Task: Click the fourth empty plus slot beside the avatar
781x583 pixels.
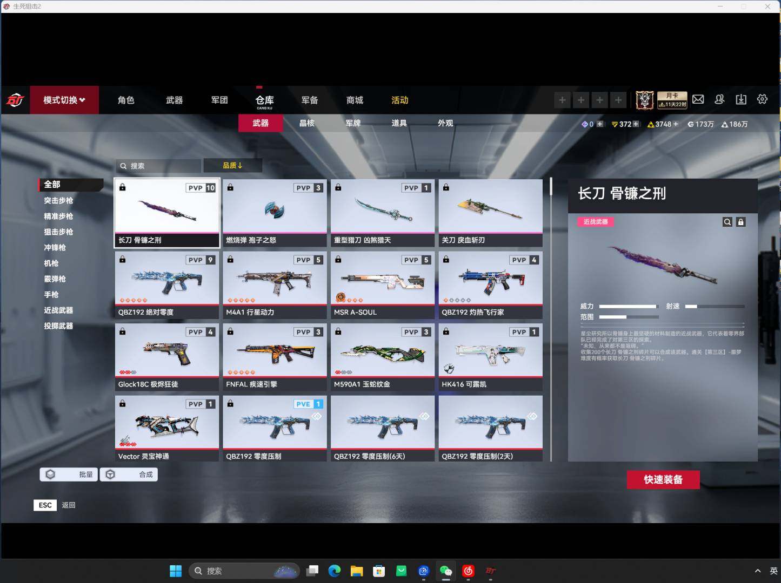Action: (x=618, y=100)
